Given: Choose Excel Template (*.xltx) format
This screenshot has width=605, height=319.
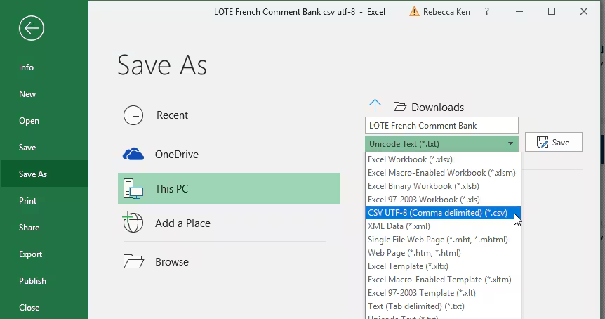Looking at the screenshot, I should (x=443, y=266).
